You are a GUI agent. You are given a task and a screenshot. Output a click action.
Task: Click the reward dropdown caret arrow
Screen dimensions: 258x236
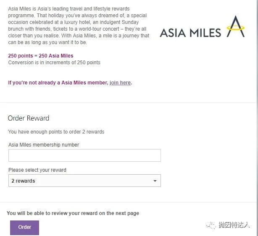click(155, 181)
